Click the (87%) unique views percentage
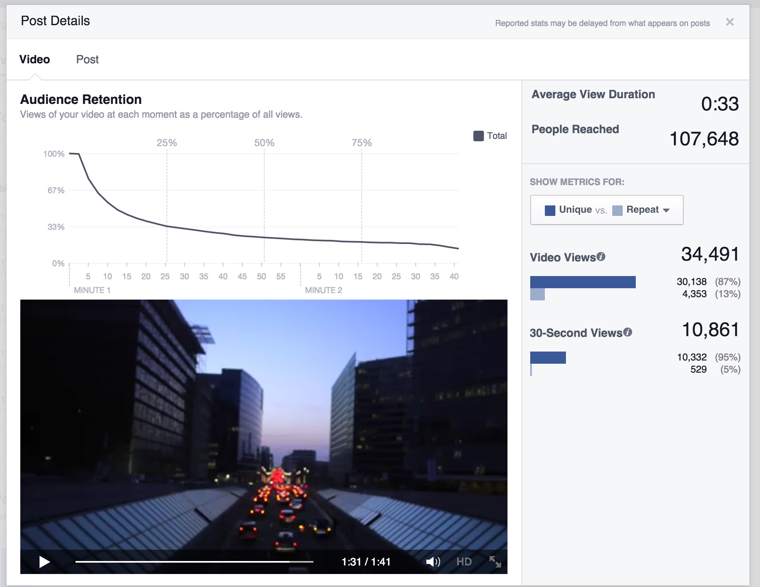This screenshot has width=760, height=587. coord(728,282)
